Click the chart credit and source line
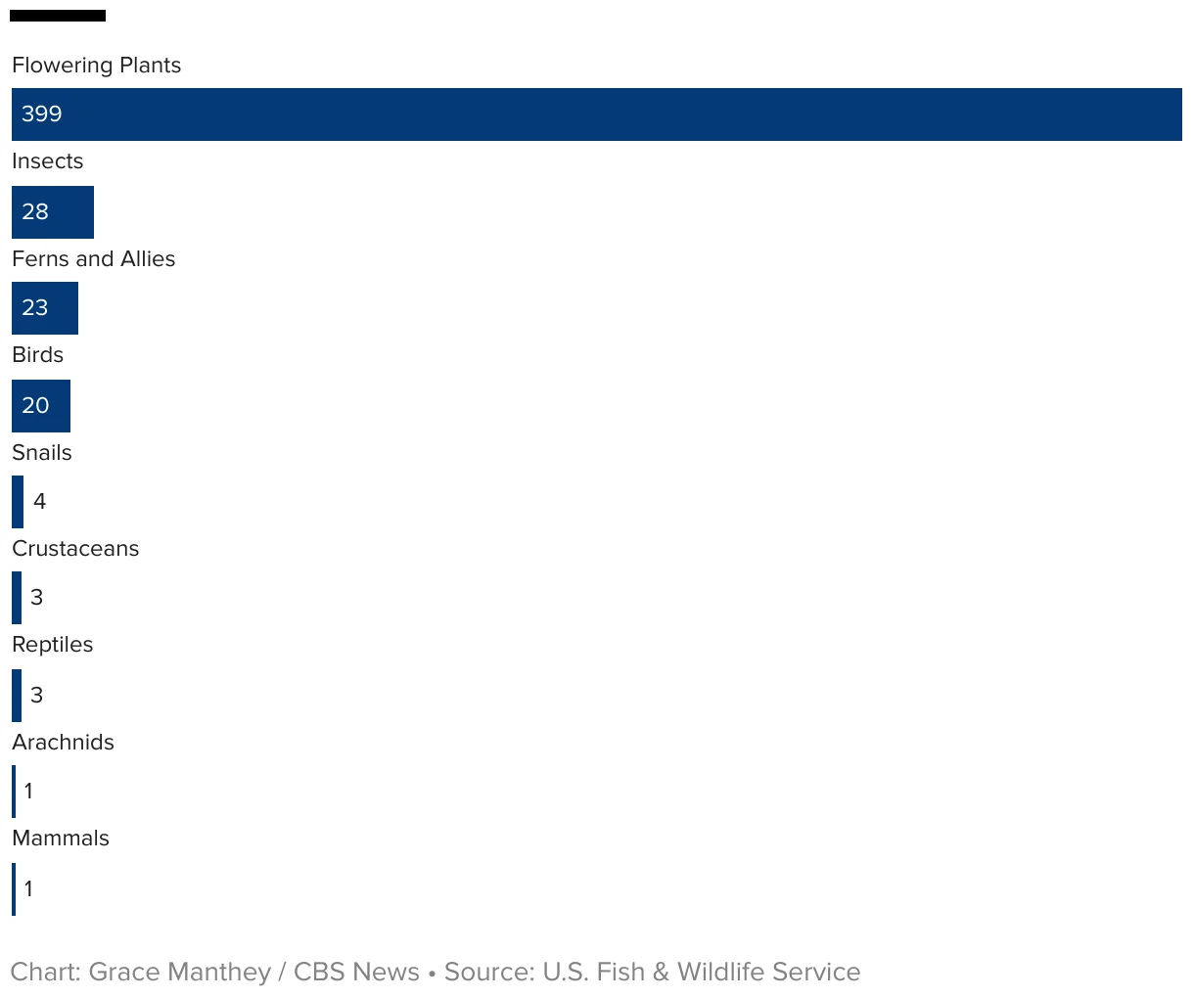The height and width of the screenshot is (998, 1194). [436, 973]
